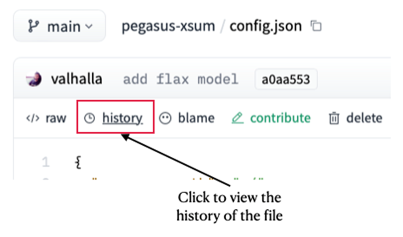Open the contribute menu label

[280, 118]
